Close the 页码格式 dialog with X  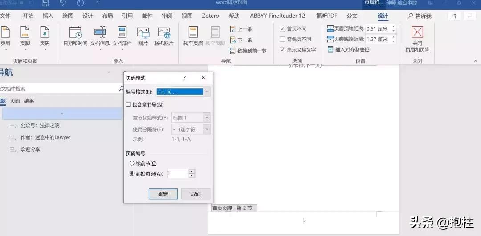tap(204, 77)
